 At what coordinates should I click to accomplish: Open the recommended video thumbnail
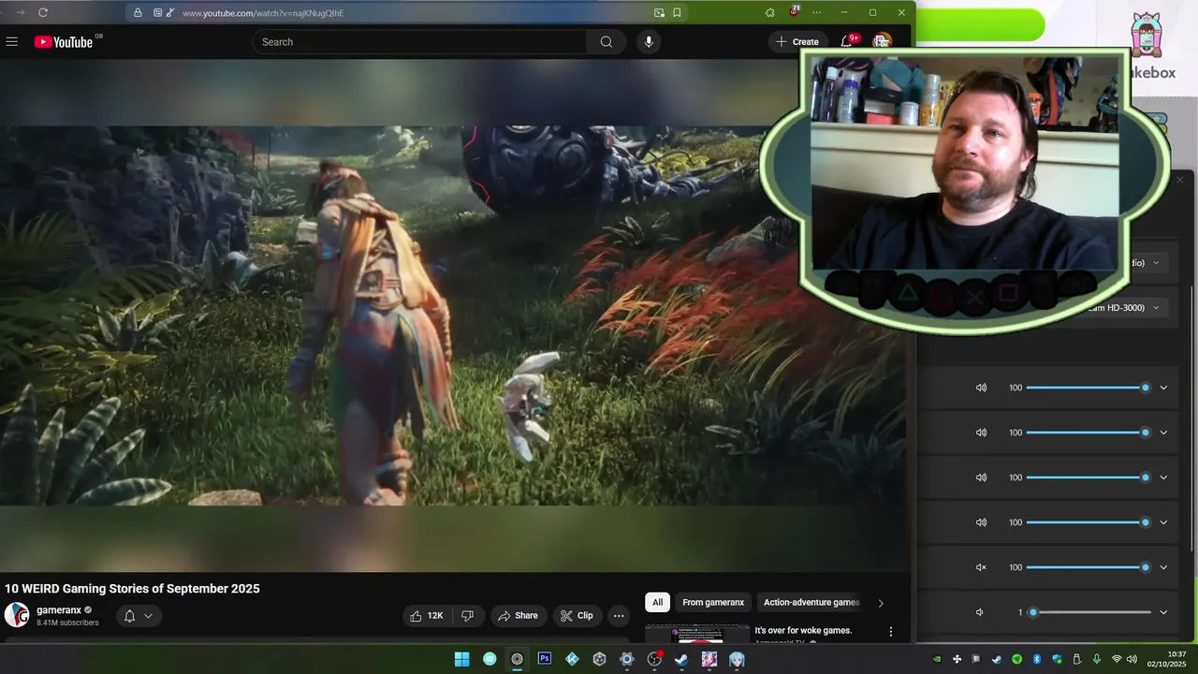tap(697, 634)
